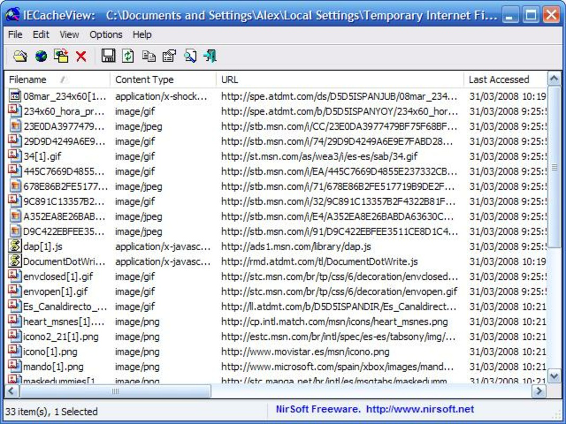Image resolution: width=566 pixels, height=424 pixels.
Task: Click the image icon beside heart_msnes[1] row
Action: (x=14, y=321)
